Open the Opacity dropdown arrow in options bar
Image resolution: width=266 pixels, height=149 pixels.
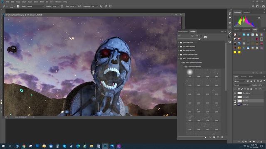point(58,7)
